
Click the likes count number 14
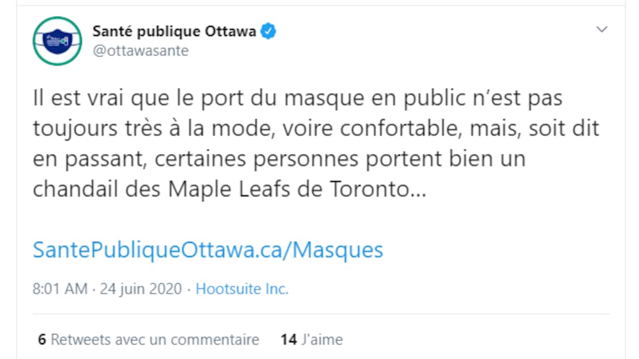288,340
